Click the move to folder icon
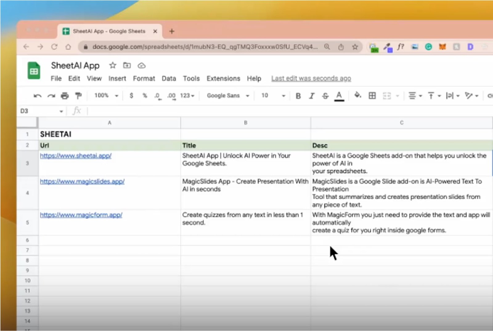Image resolution: width=493 pixels, height=331 pixels. tap(127, 65)
